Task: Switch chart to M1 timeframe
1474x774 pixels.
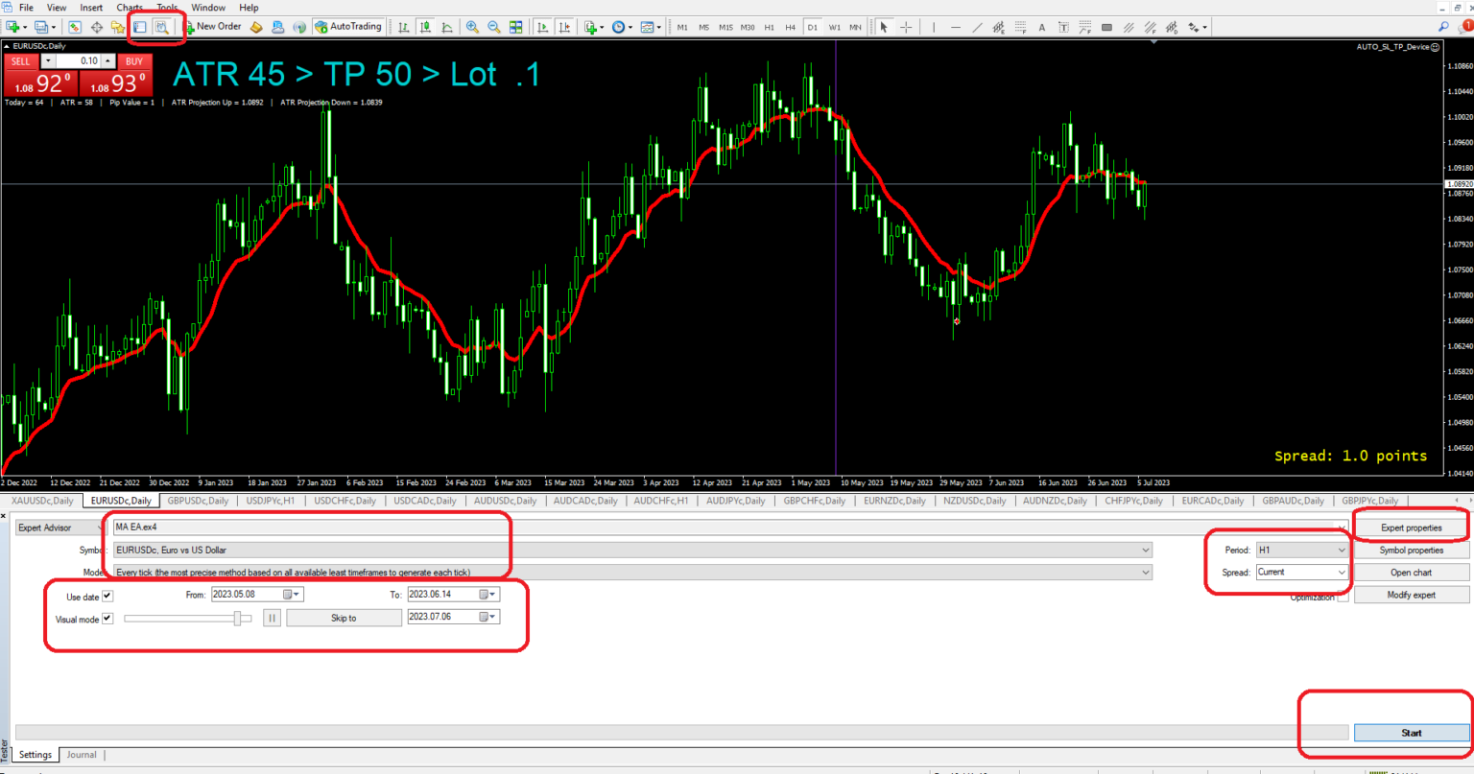Action: [682, 27]
